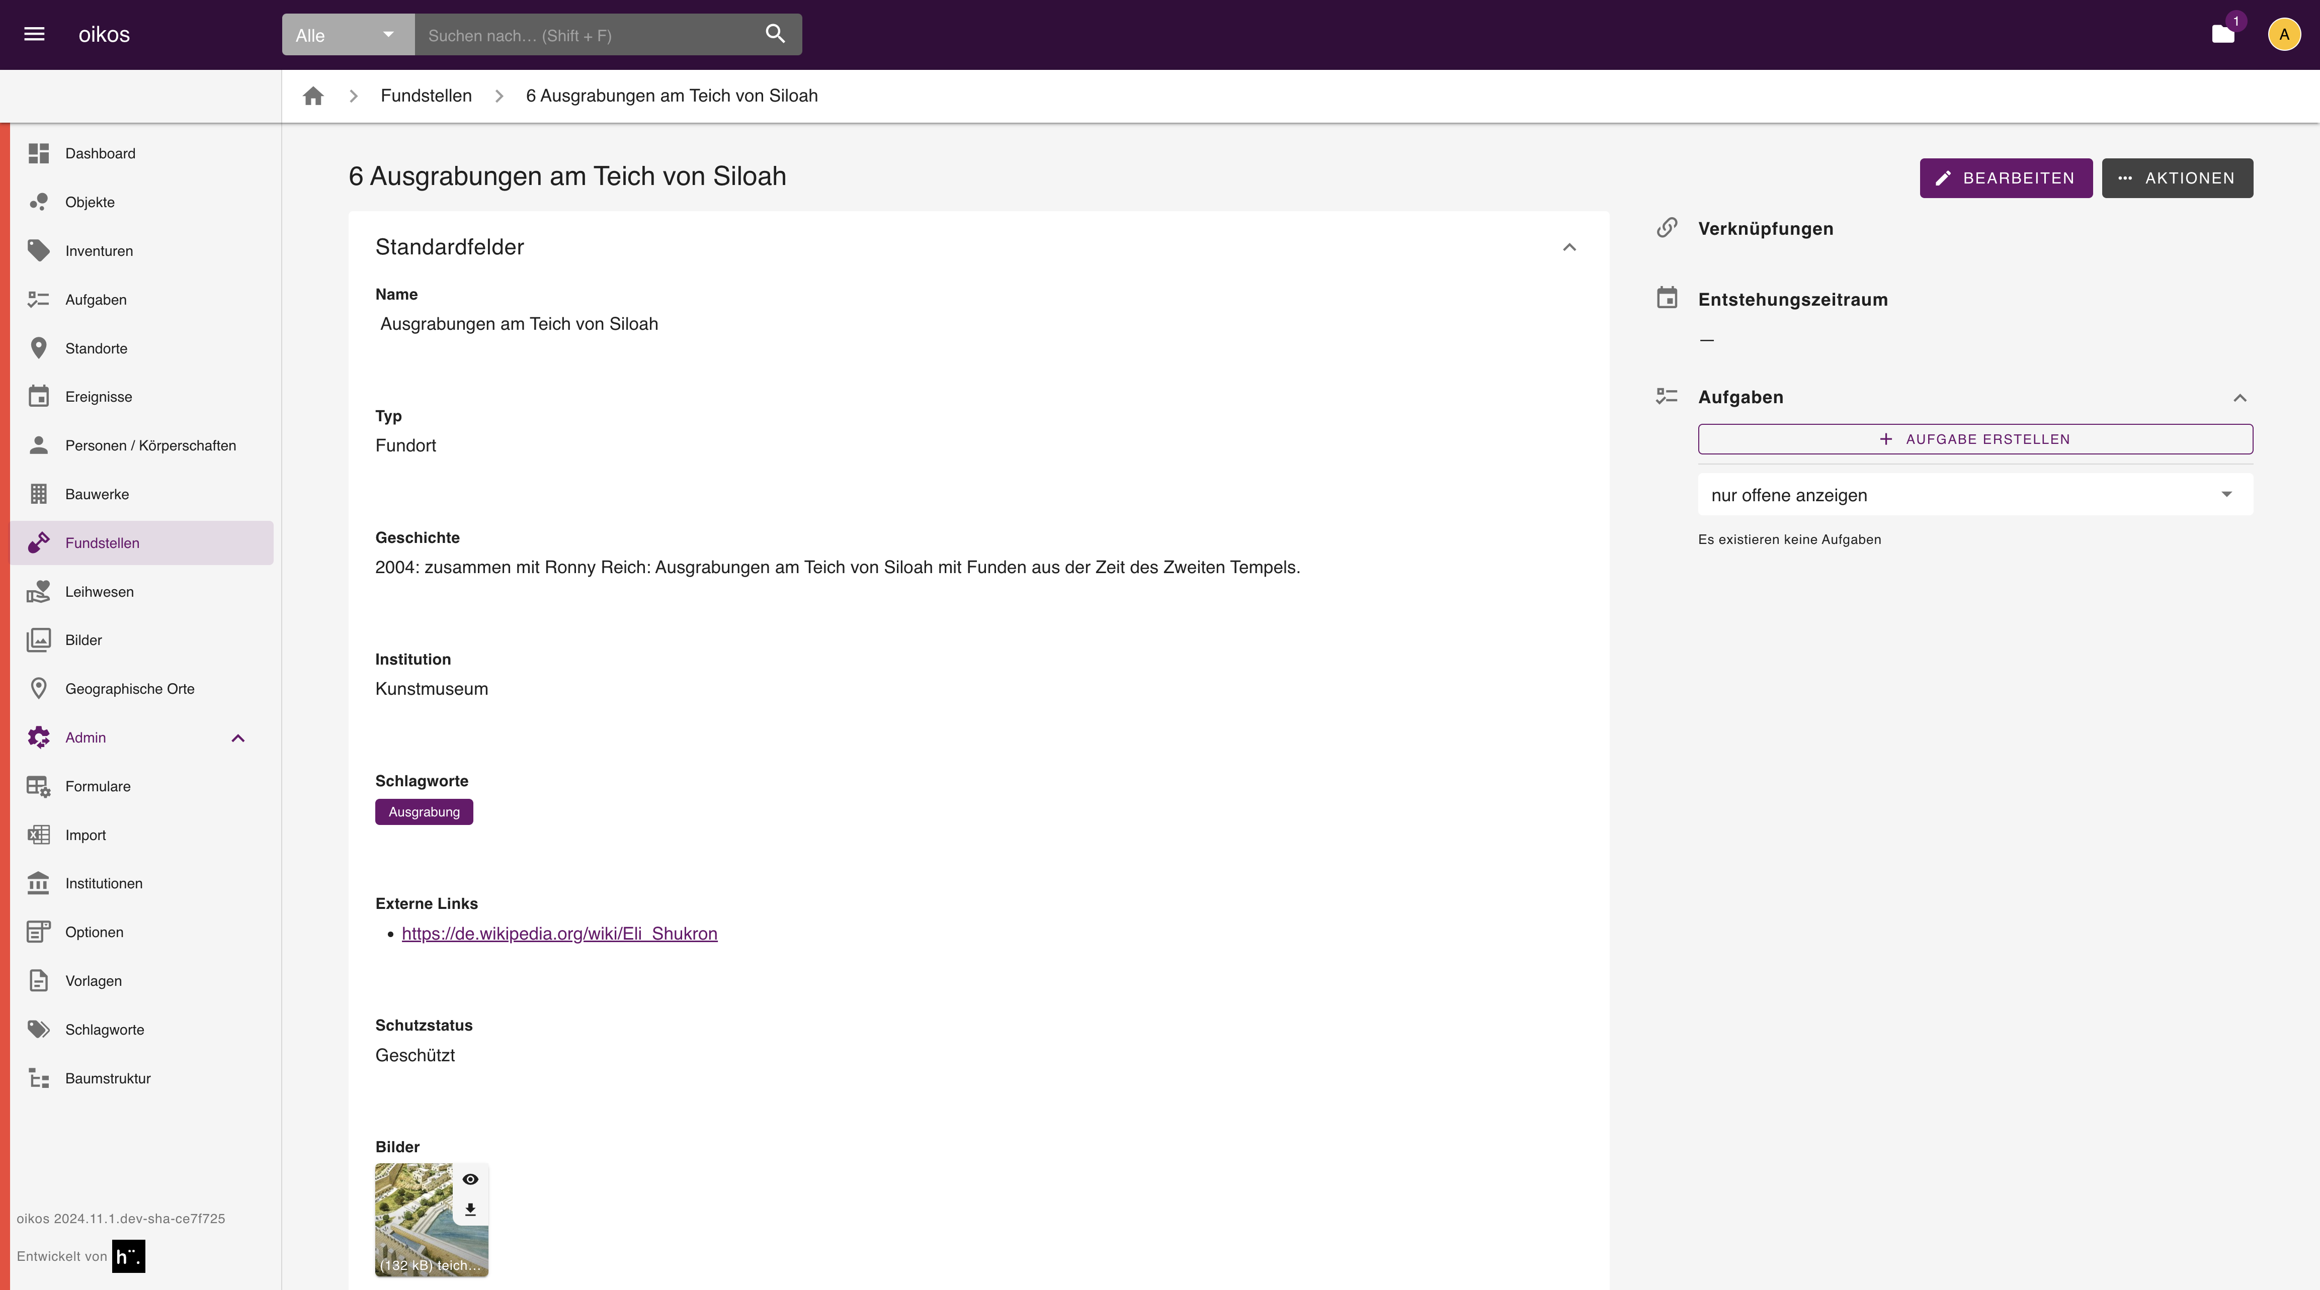
Task: Open the Baumstruktur menu item
Action: pos(141,1077)
